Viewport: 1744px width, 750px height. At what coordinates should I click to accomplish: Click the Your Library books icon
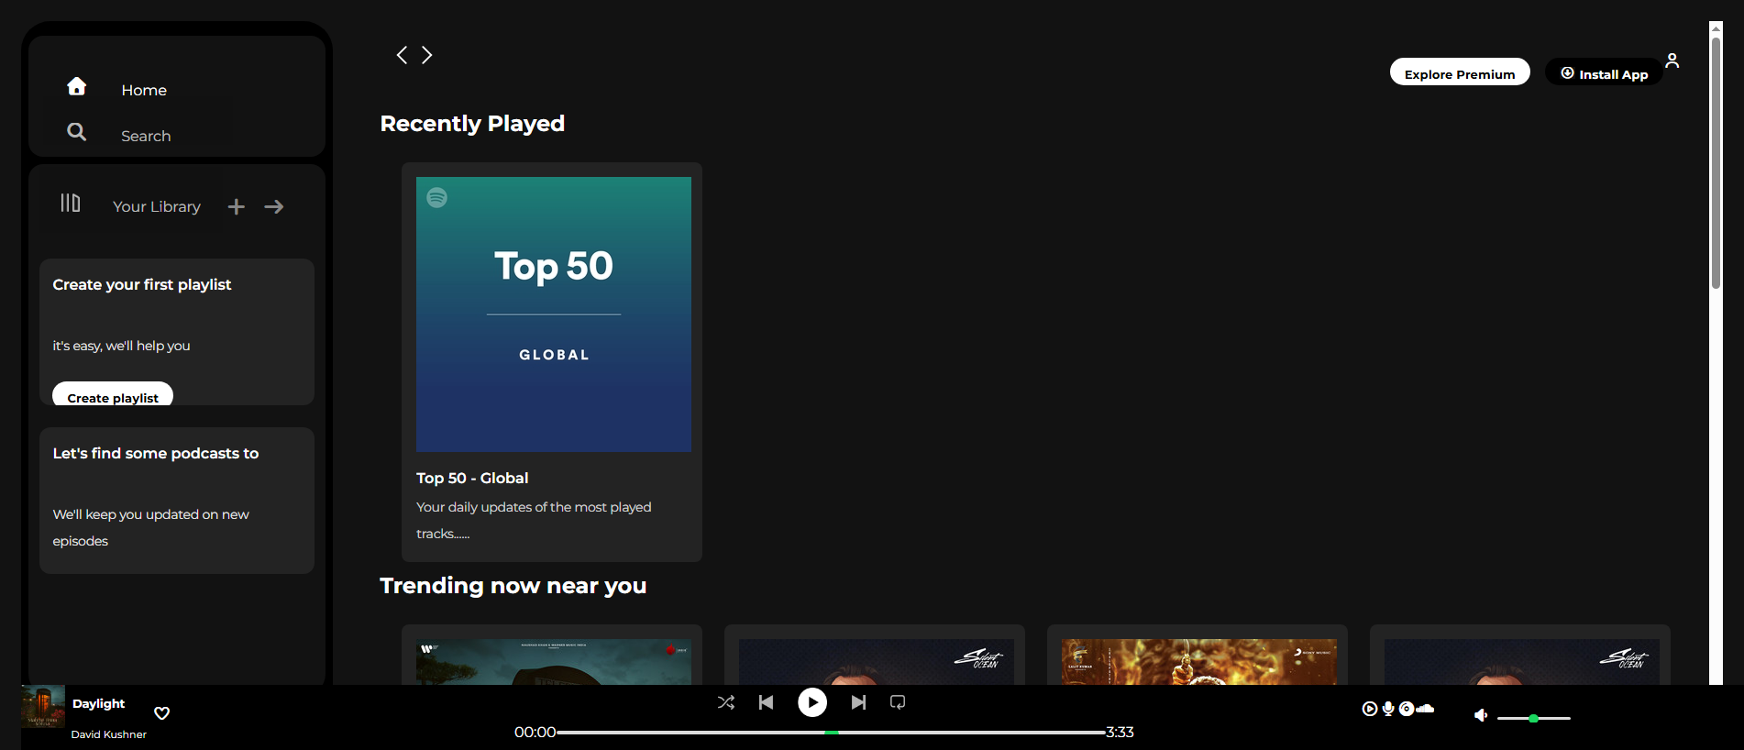pyautogui.click(x=71, y=203)
